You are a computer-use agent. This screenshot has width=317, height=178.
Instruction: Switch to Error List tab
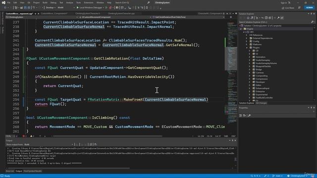coord(9,171)
